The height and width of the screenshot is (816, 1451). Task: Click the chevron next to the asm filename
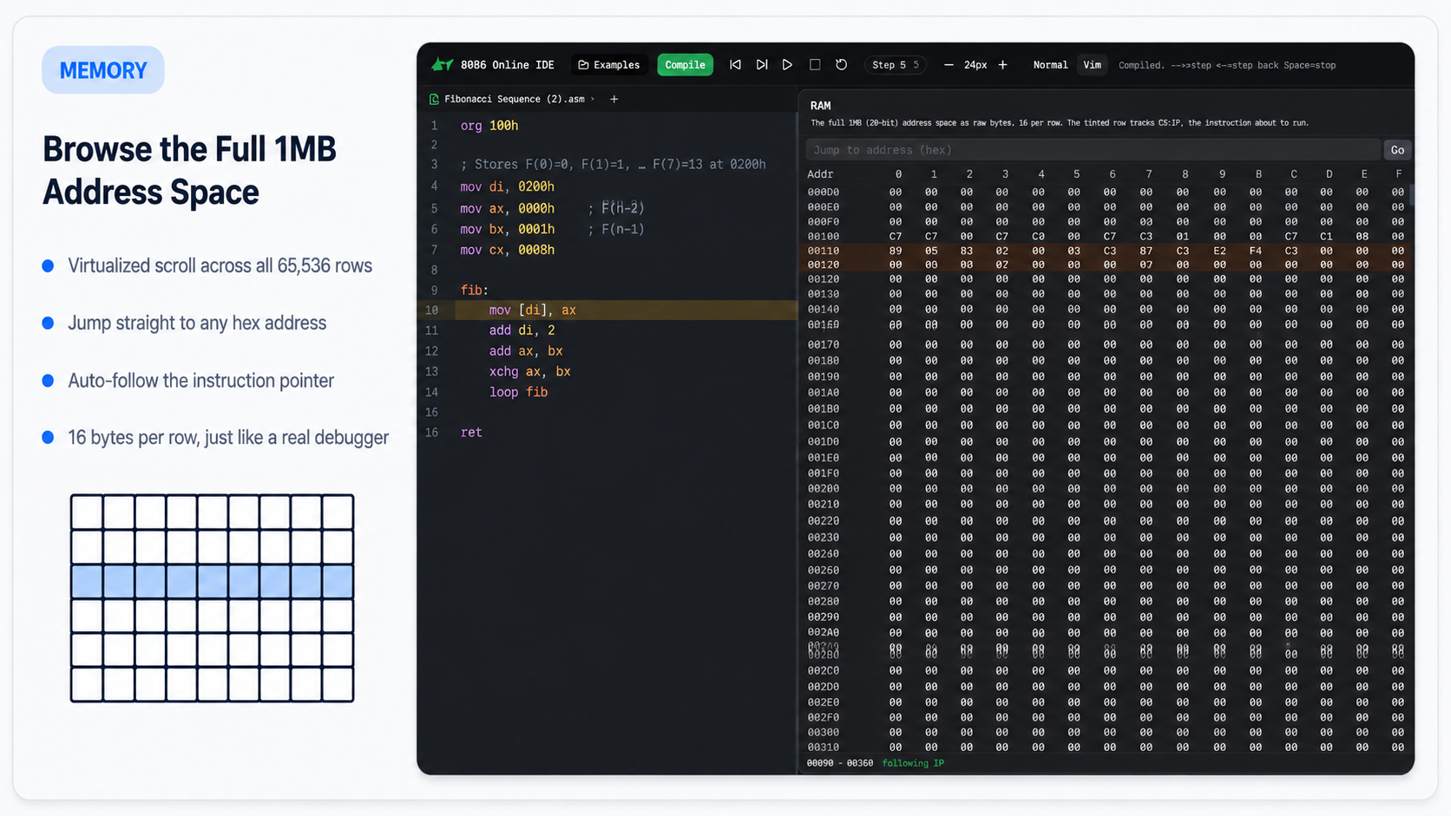(x=593, y=99)
